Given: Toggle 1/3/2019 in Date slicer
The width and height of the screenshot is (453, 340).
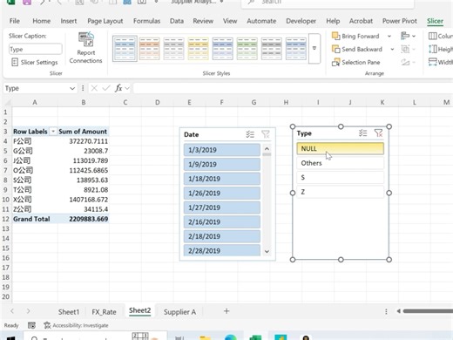Looking at the screenshot, I should point(222,150).
